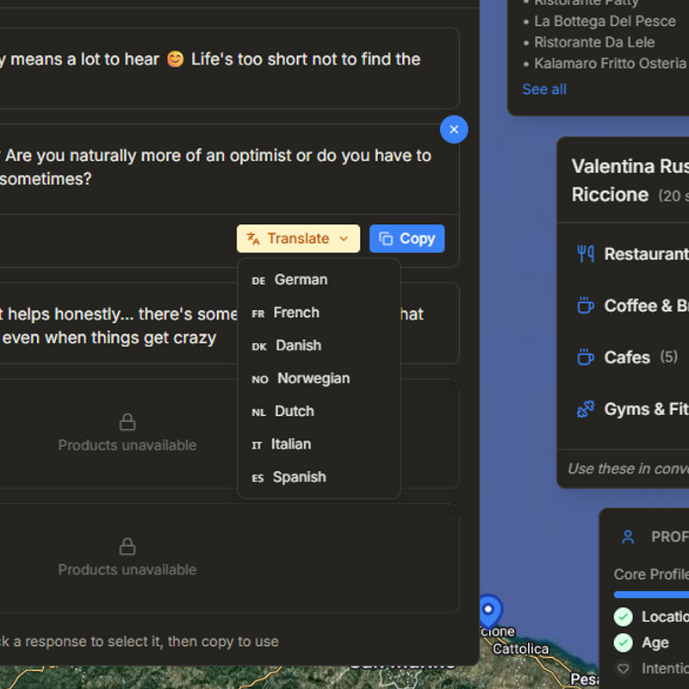Toggle the Age green checkmark

tap(623, 642)
